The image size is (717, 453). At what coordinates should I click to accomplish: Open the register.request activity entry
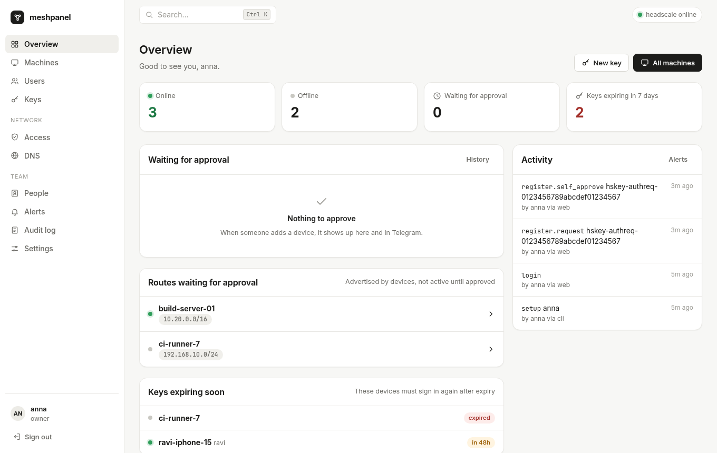click(607, 241)
